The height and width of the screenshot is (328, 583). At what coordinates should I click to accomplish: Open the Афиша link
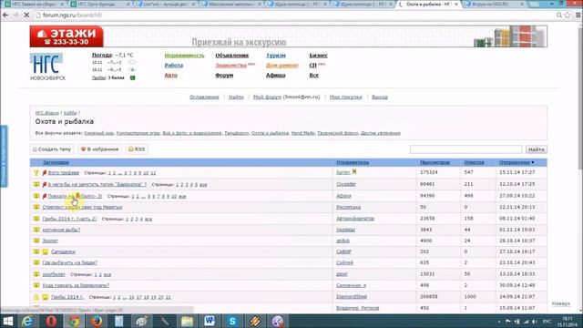click(x=275, y=75)
